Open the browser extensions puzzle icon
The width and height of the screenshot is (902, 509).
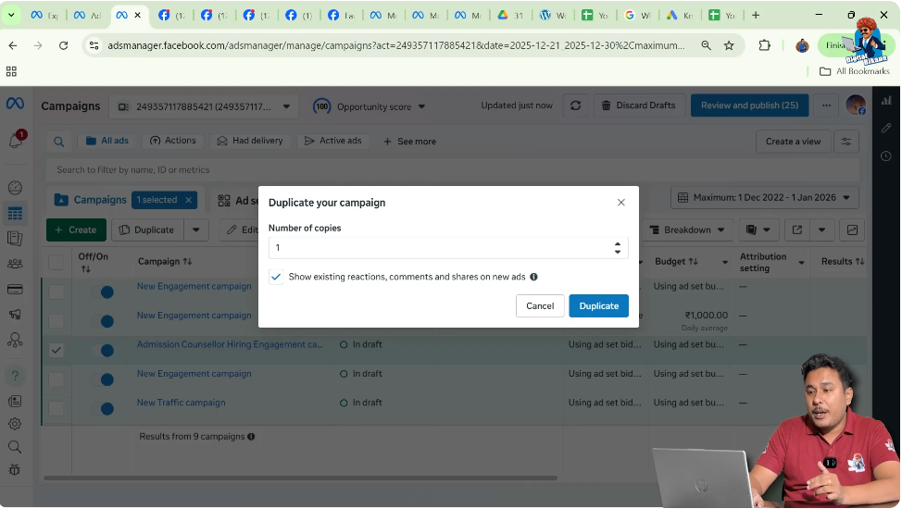click(765, 45)
